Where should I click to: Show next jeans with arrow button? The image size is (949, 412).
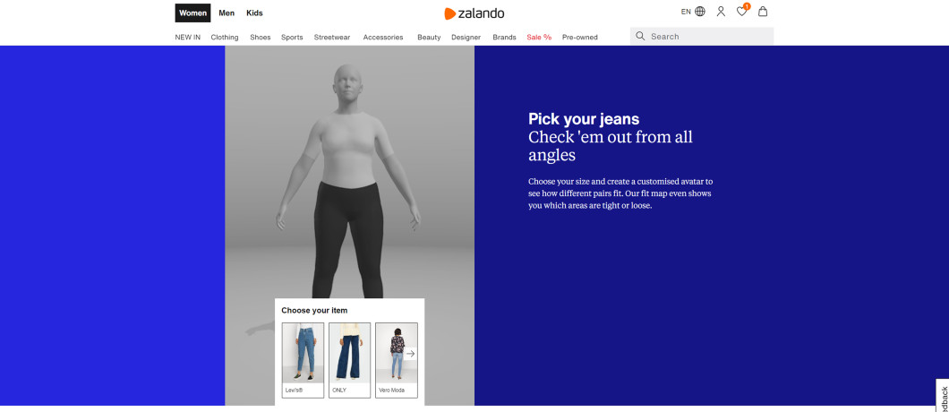[410, 354]
